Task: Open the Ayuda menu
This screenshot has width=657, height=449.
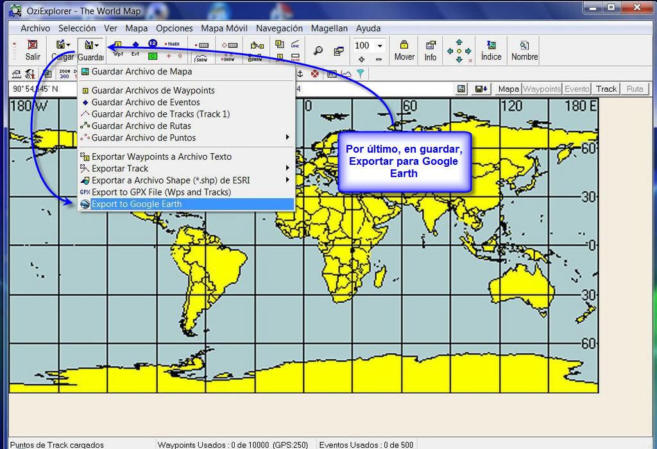Action: 368,28
